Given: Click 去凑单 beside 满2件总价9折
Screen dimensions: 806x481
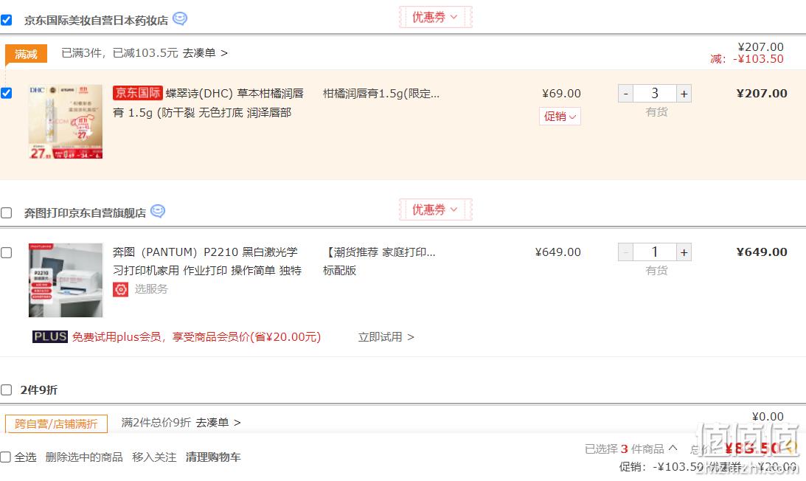Looking at the screenshot, I should click(x=218, y=423).
